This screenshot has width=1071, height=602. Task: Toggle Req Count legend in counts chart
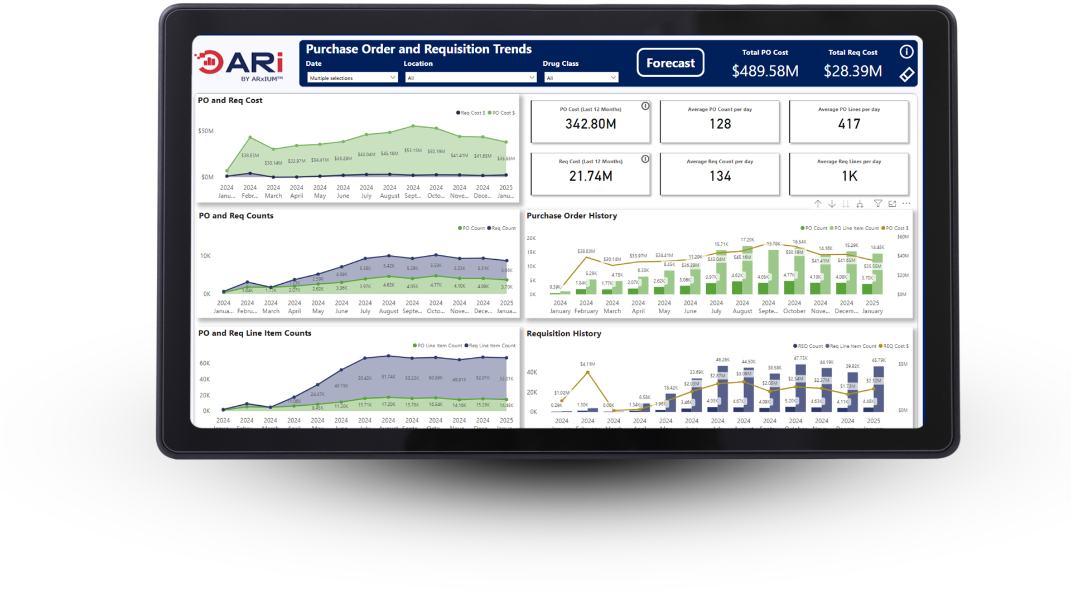[502, 229]
